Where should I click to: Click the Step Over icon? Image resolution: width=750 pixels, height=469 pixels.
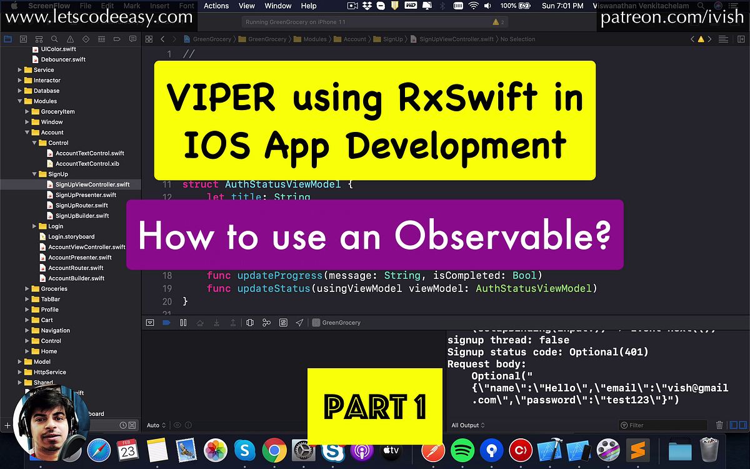201,322
